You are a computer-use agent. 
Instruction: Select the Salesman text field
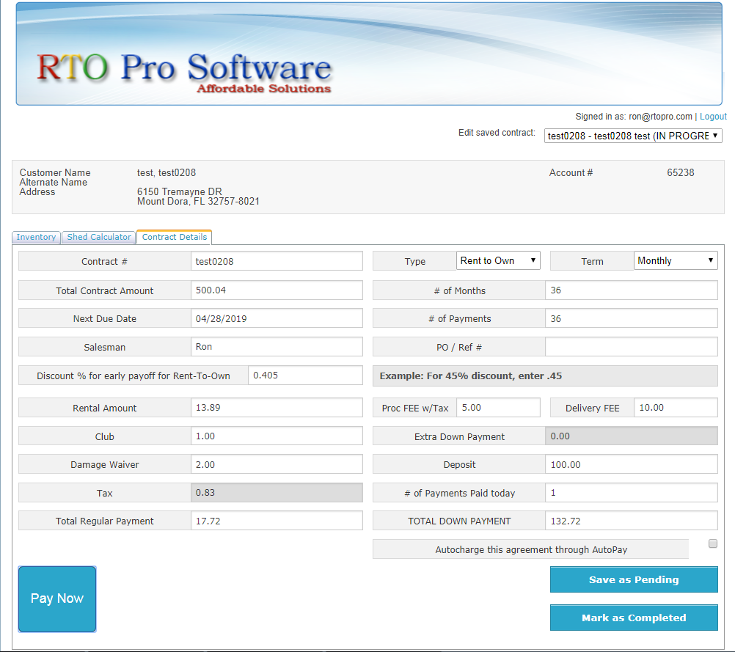(x=276, y=347)
